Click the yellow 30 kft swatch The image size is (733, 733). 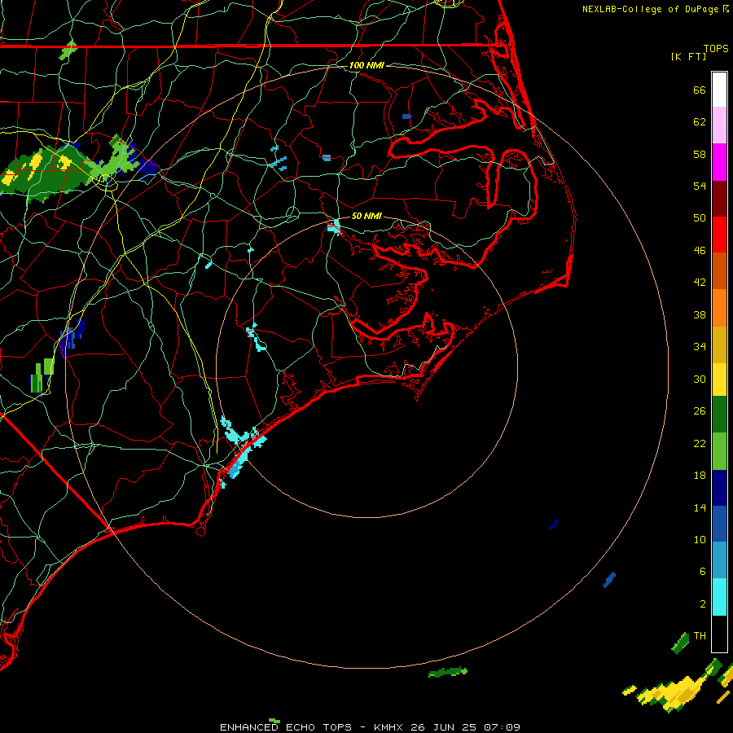[719, 380]
